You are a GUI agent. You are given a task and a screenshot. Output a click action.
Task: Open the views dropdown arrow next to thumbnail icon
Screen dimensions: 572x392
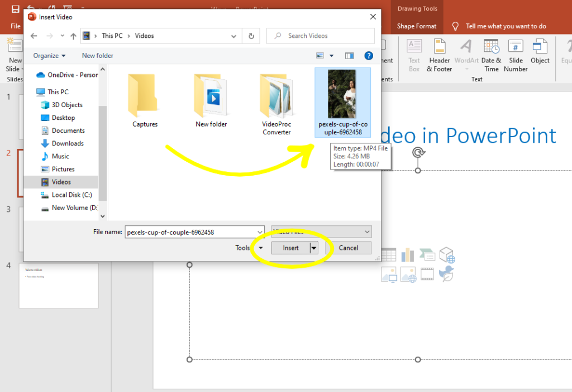pyautogui.click(x=331, y=55)
